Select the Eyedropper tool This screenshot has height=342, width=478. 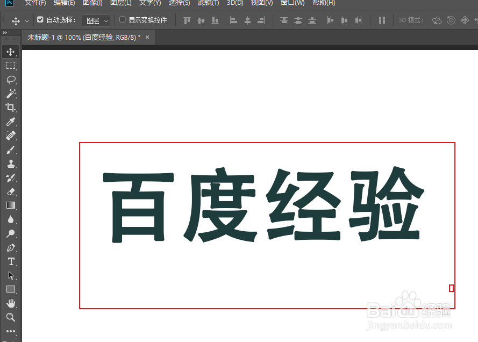click(x=11, y=122)
